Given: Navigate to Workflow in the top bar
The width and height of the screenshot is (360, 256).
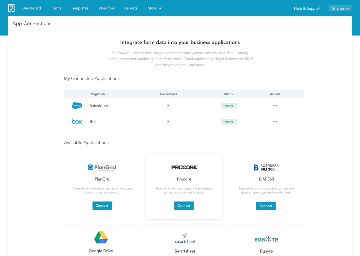Looking at the screenshot, I should point(106,8).
